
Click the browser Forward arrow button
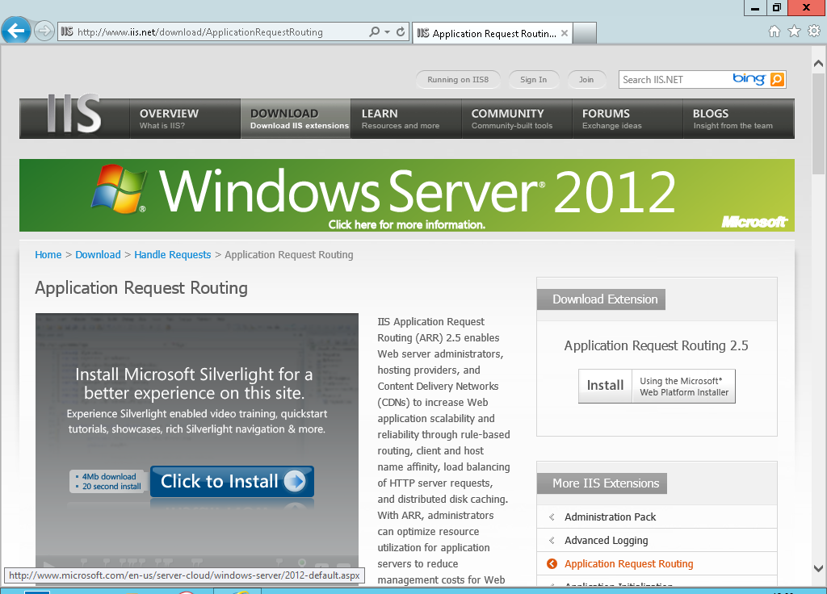[44, 32]
